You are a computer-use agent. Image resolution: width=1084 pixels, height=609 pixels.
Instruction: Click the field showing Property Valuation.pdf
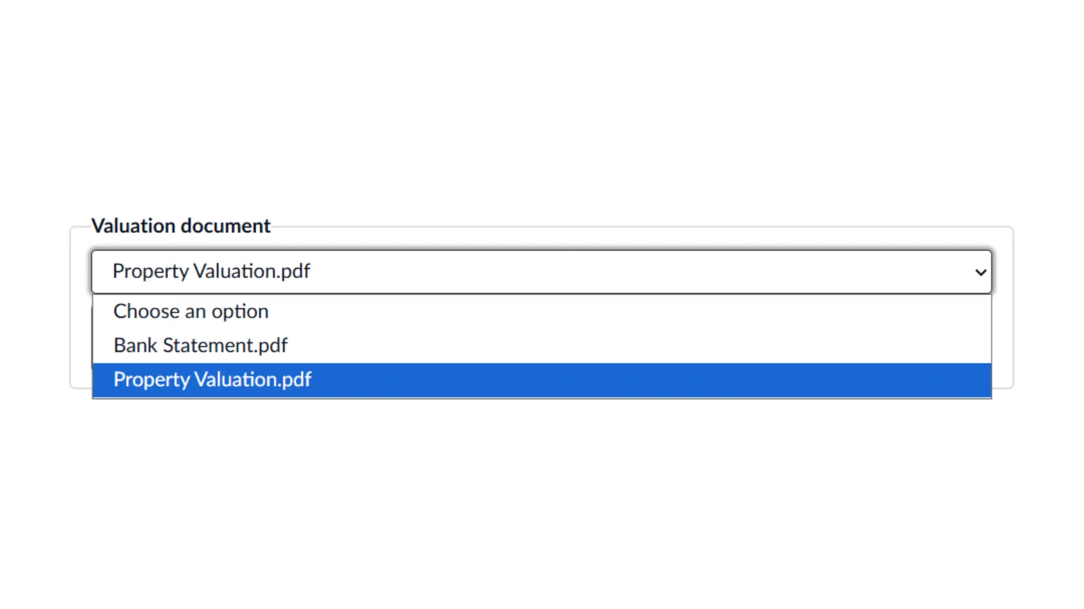tap(541, 272)
